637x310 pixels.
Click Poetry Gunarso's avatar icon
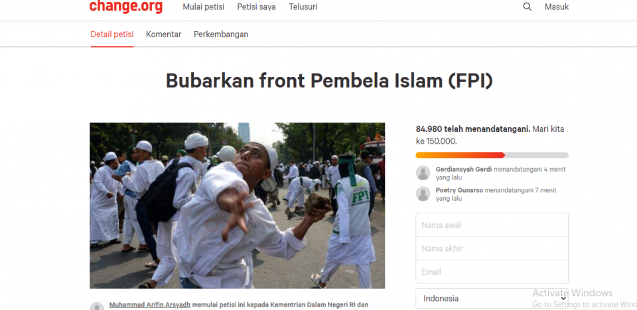tap(423, 193)
